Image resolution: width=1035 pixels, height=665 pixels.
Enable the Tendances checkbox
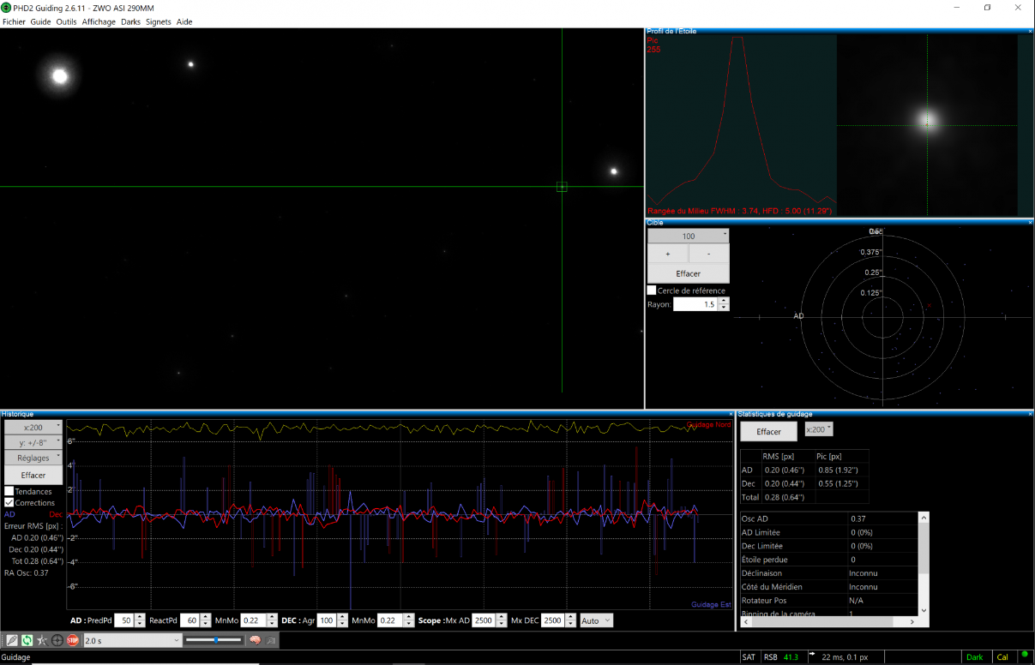[9, 492]
